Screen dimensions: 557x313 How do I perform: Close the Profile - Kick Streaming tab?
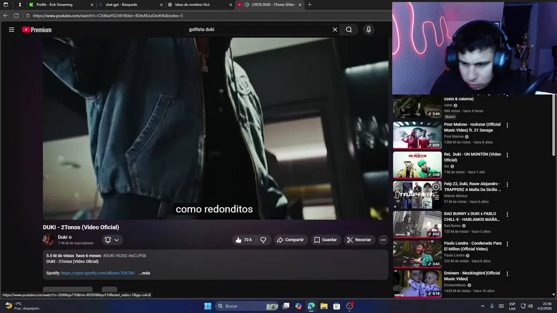92,5
